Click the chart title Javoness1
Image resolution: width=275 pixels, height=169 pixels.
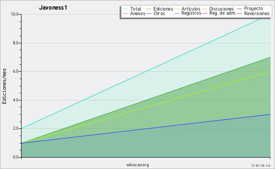(x=53, y=8)
